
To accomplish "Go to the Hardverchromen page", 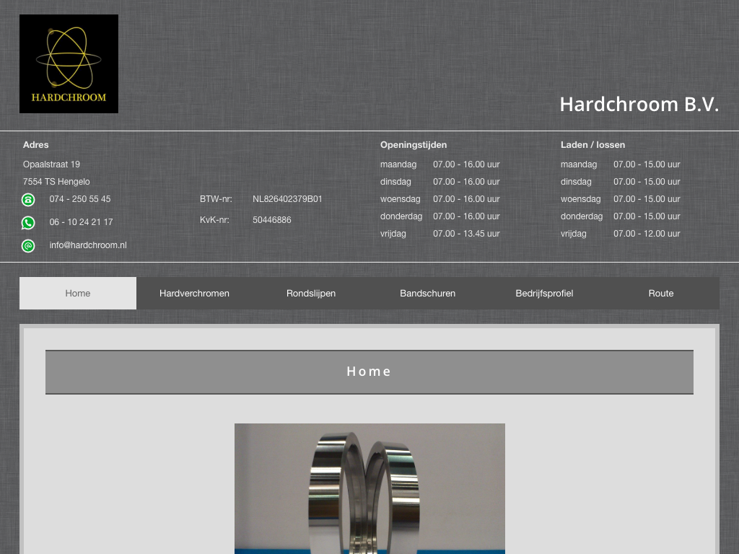I will pos(194,293).
